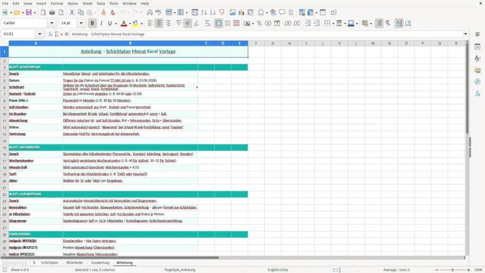Viewport: 485px width, 273px height.
Task: Insert an image icon
Action: (x=233, y=12)
